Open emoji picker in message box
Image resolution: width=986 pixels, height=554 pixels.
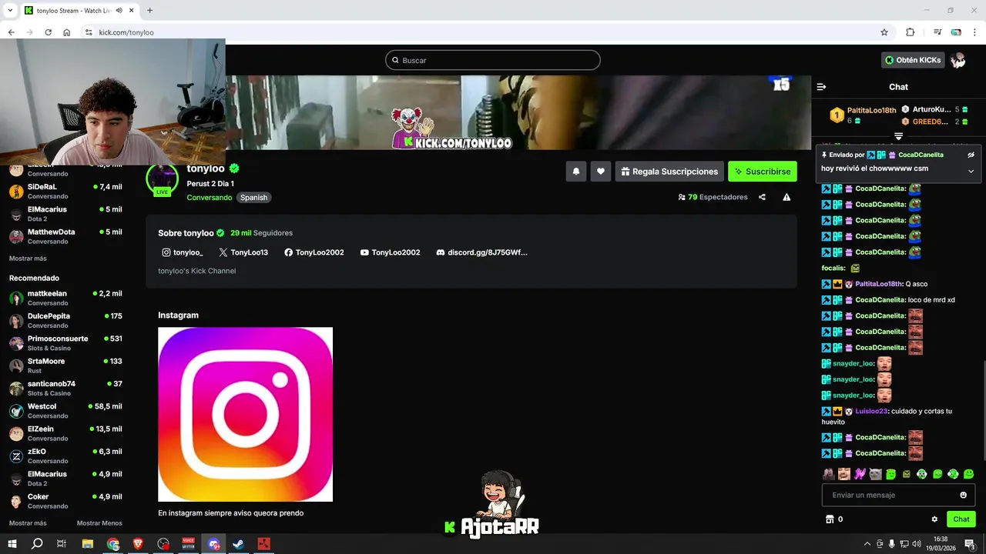pyautogui.click(x=963, y=495)
